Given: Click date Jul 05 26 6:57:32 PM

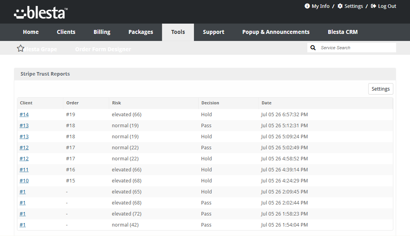Looking at the screenshot, I should [284, 115].
